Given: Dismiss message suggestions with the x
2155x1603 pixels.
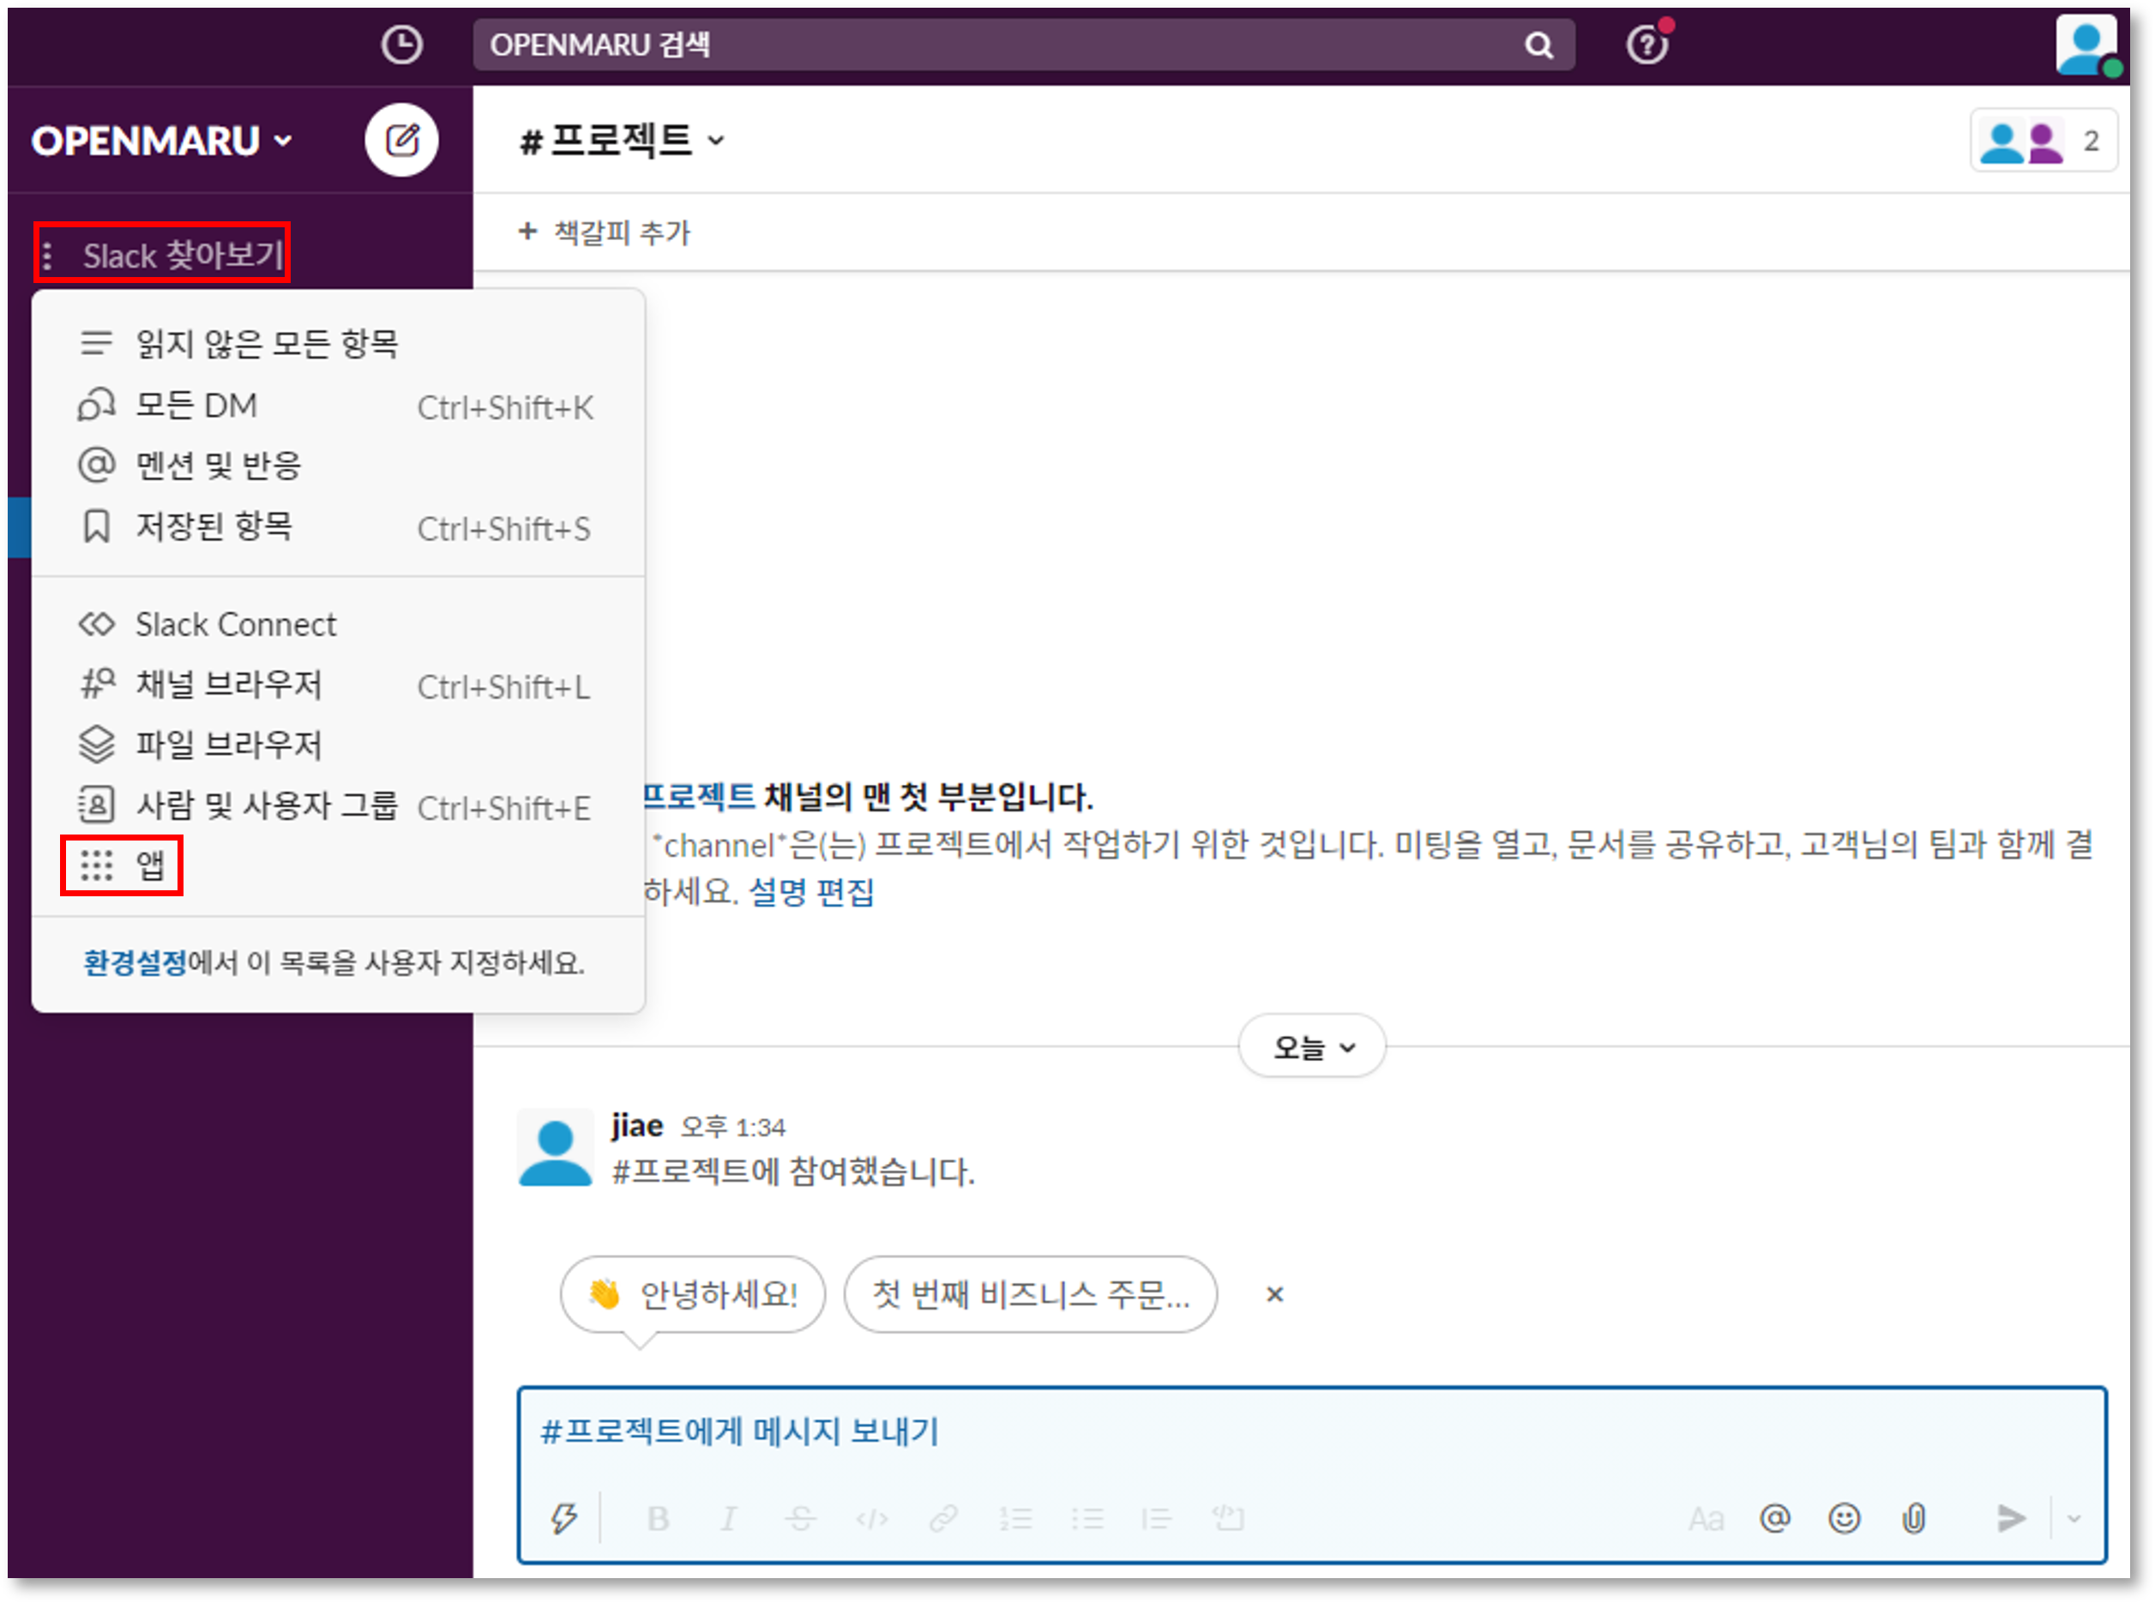Looking at the screenshot, I should pyautogui.click(x=1275, y=1294).
